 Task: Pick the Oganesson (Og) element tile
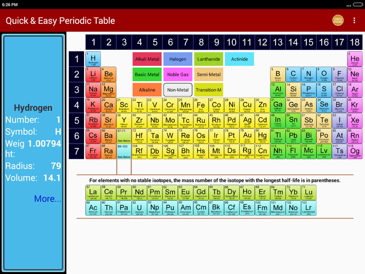pos(355,151)
